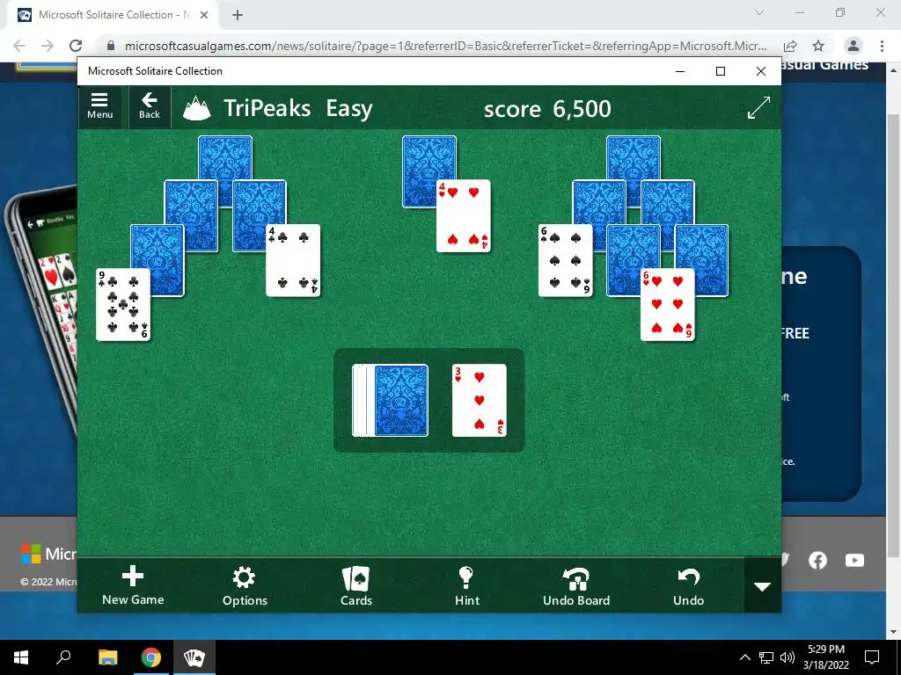Screen dimensions: 901x675
Task: Collapse the bottom toolbar with the down arrow
Action: click(x=763, y=586)
